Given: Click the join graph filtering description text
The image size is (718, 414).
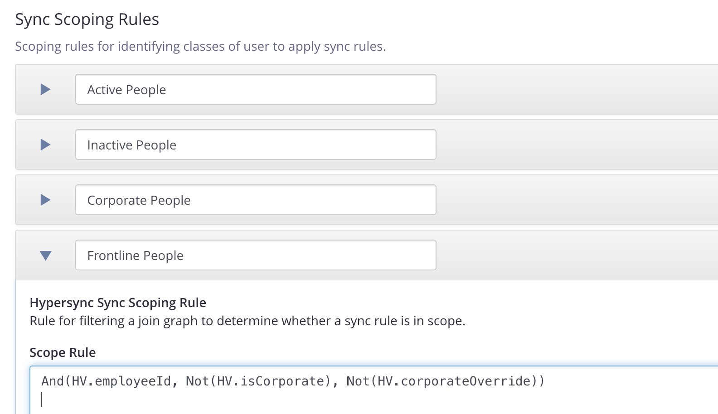Looking at the screenshot, I should coord(247,321).
